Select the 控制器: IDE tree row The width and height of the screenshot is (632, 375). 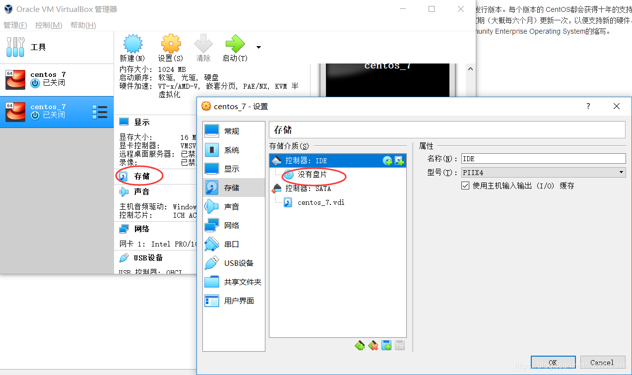[x=338, y=161]
